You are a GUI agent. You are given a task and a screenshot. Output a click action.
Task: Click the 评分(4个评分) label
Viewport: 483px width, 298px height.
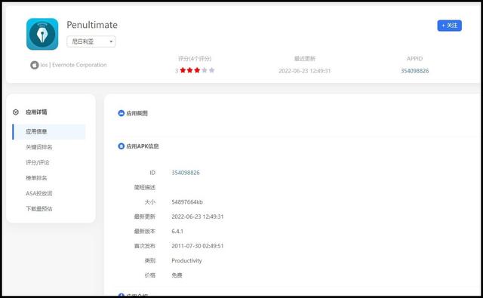click(195, 59)
